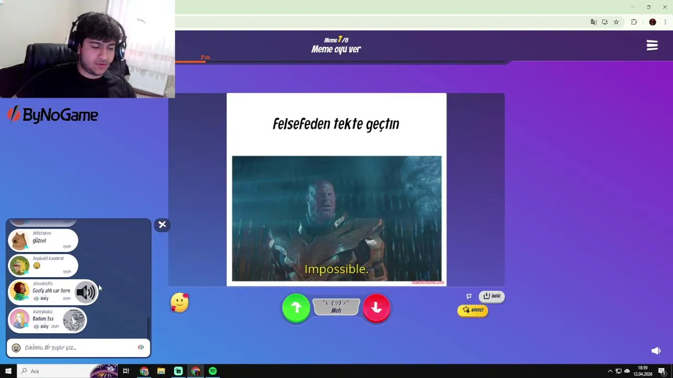
Task: Open Windows notification center
Action: click(x=662, y=371)
